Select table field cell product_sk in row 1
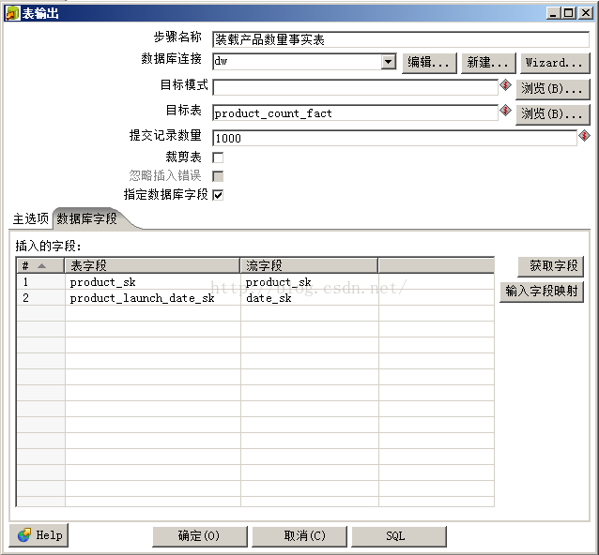 point(153,282)
